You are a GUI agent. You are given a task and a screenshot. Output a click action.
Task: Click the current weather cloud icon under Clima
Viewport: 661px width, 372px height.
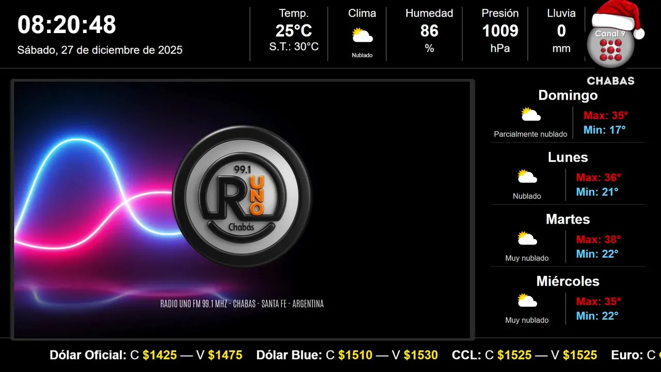tap(362, 36)
